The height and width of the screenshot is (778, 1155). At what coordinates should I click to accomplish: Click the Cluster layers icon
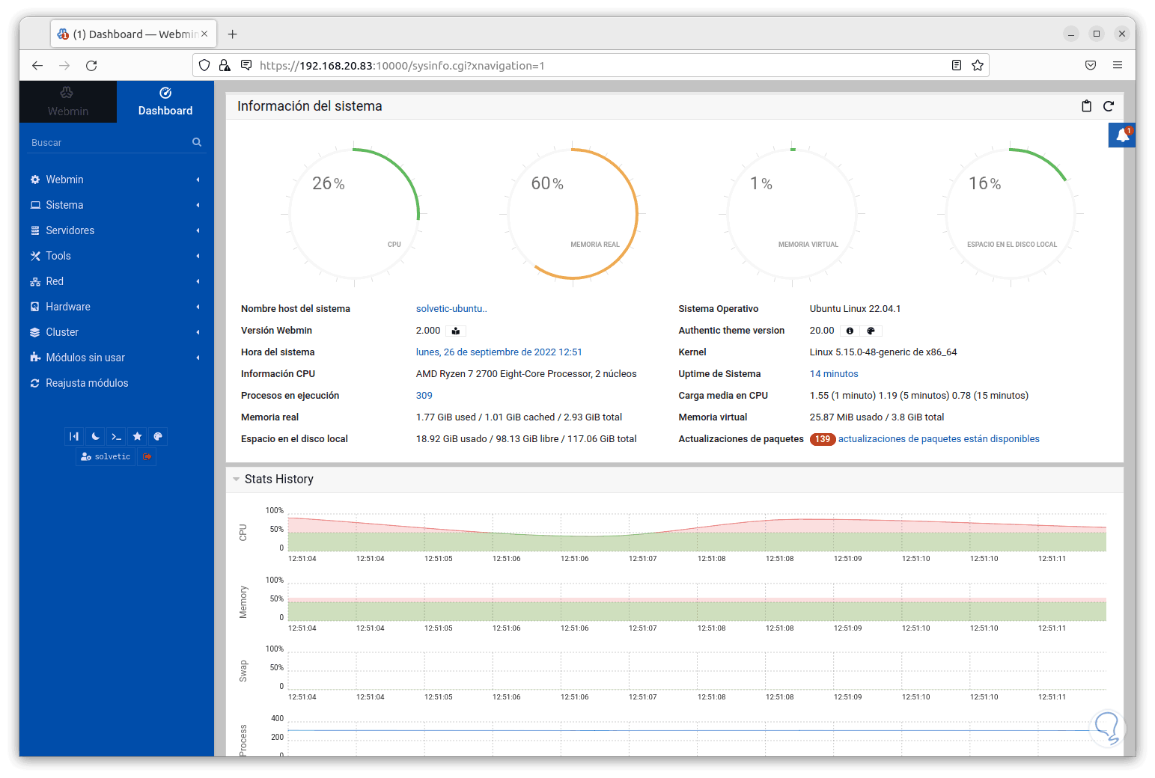pyautogui.click(x=35, y=332)
